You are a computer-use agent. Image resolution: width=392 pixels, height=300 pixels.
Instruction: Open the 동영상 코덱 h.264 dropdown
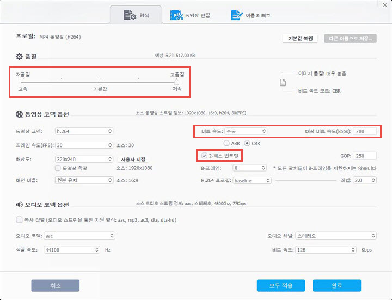pos(84,131)
